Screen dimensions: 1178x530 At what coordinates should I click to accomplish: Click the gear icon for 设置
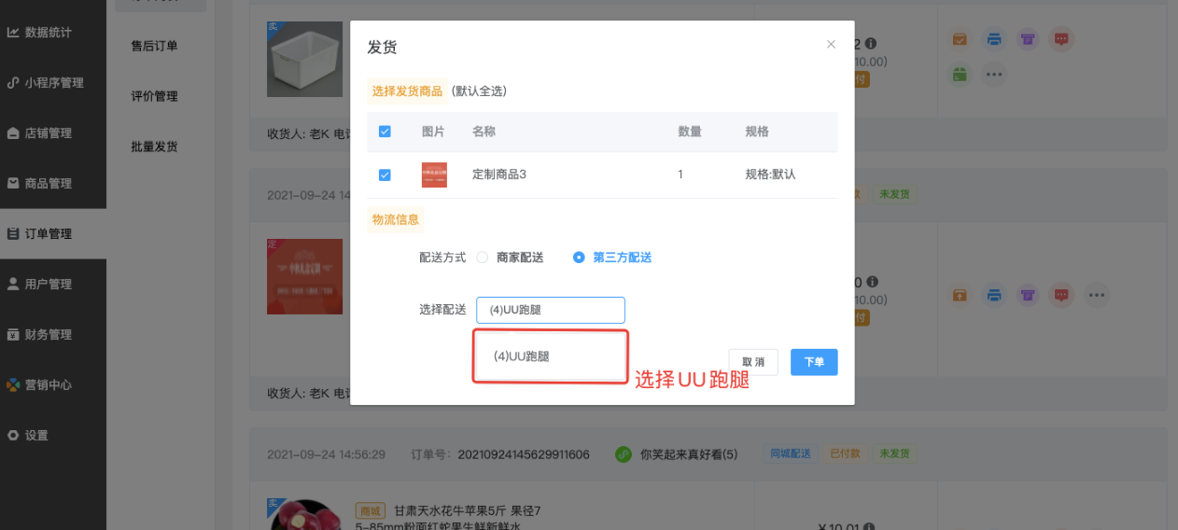(13, 436)
